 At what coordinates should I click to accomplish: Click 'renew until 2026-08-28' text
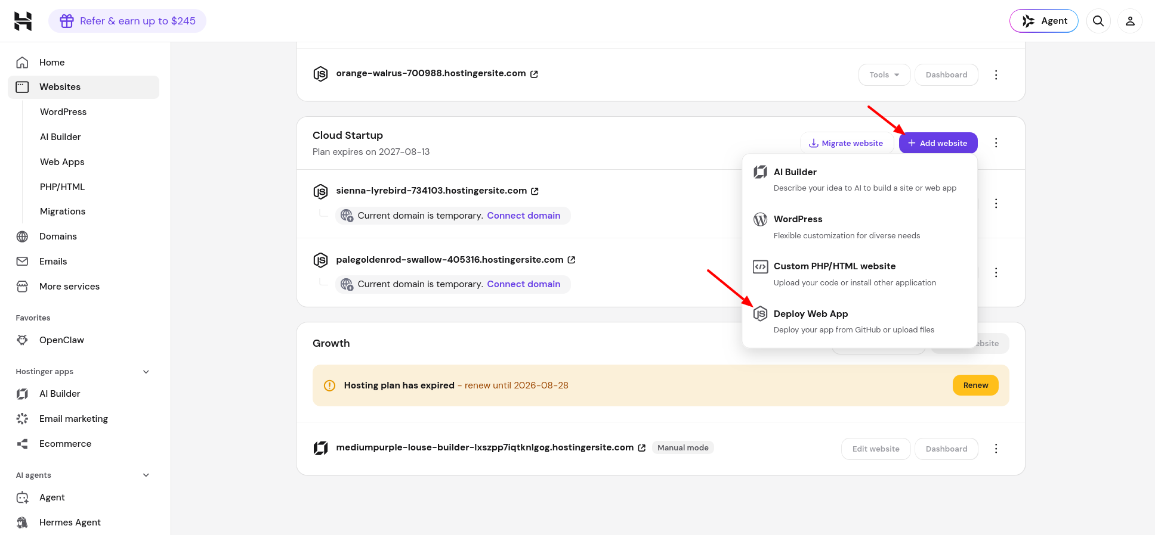click(516, 385)
